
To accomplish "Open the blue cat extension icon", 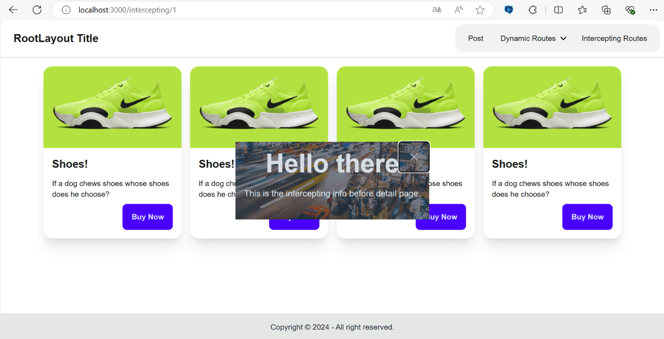I will [508, 10].
